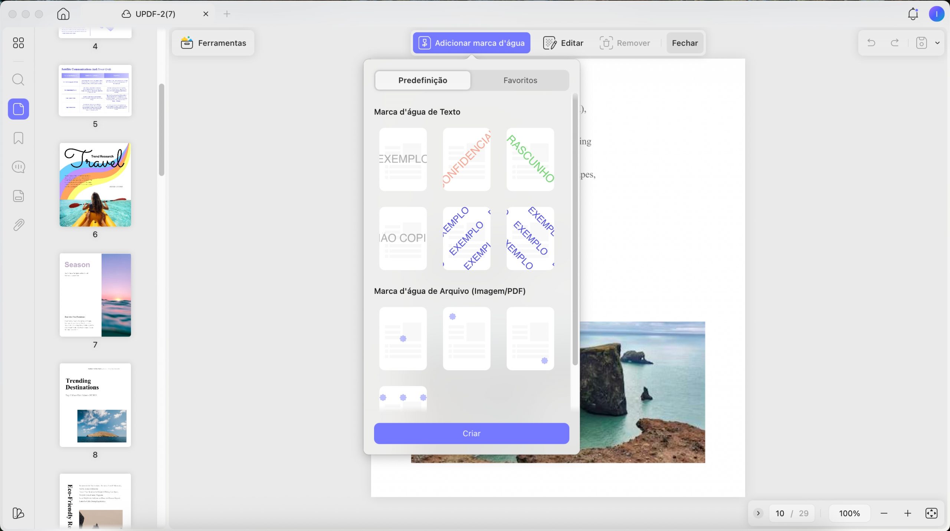Open the attachments paperclip icon
This screenshot has width=950, height=531.
click(x=18, y=225)
